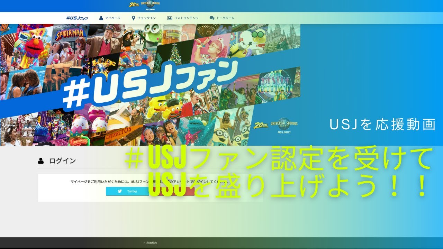Select フォトコンテンツ in the navigation bar

183,18
